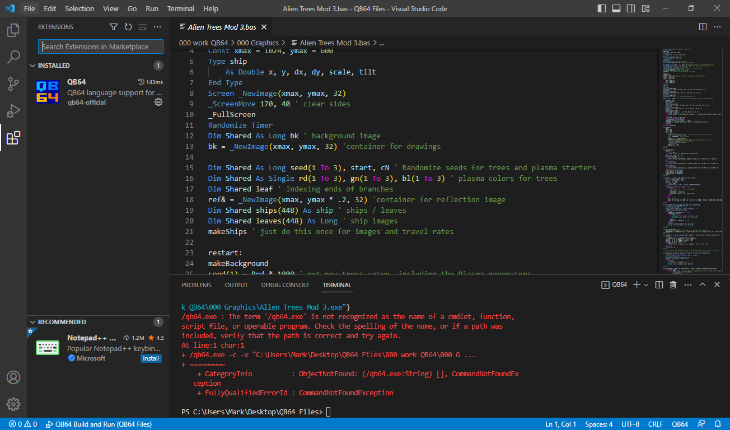Toggle primary side bar layout button
This screenshot has height=430, width=730.
[x=602, y=8]
